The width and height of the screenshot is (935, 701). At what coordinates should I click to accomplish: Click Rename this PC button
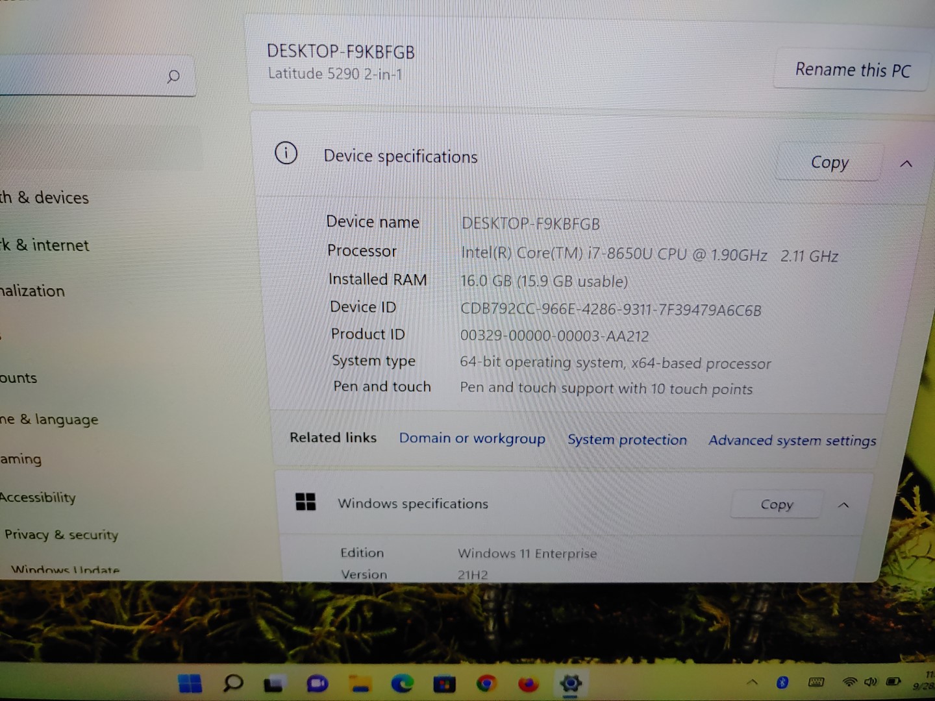853,69
